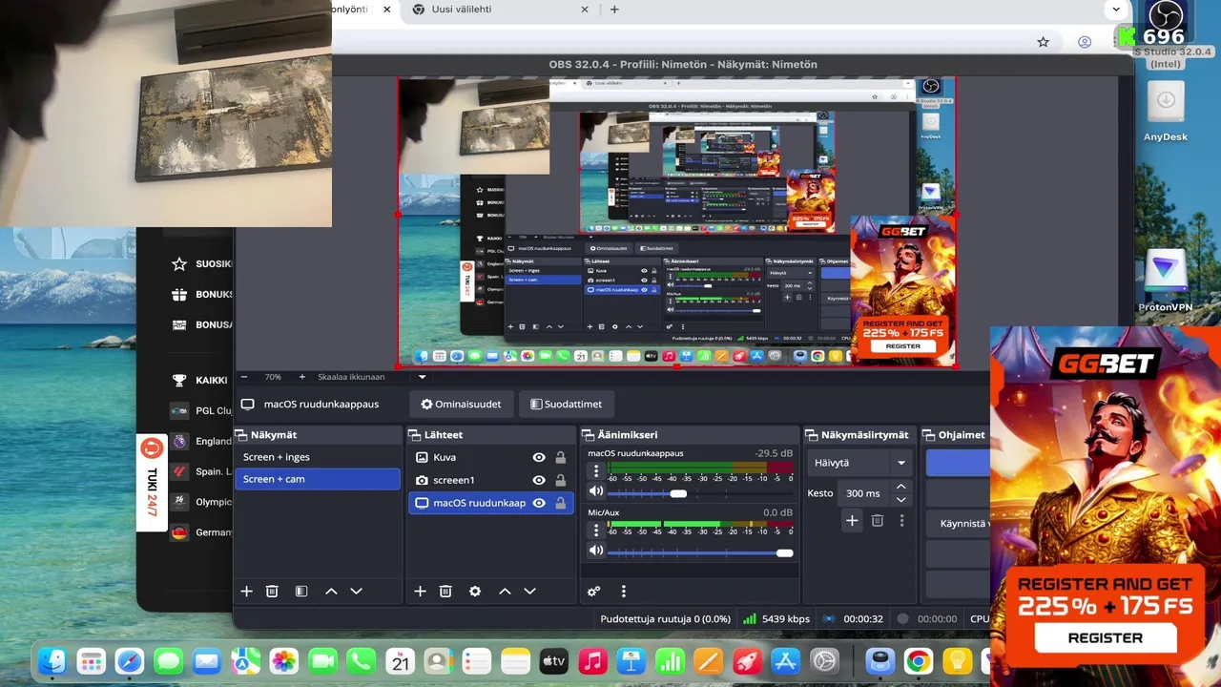This screenshot has width=1221, height=687.
Task: Mute the Mic/Aux audio channel
Action: [x=596, y=551]
